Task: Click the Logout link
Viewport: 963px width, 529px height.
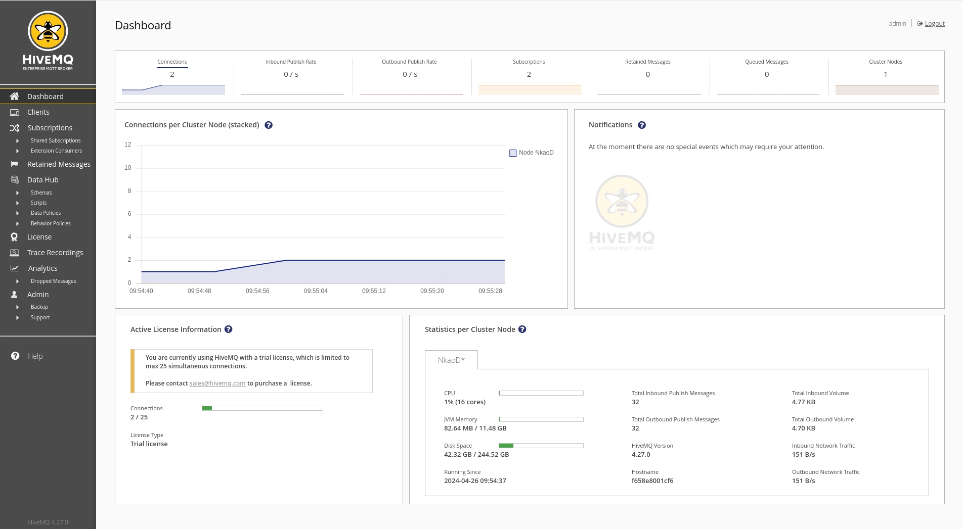Action: [934, 24]
